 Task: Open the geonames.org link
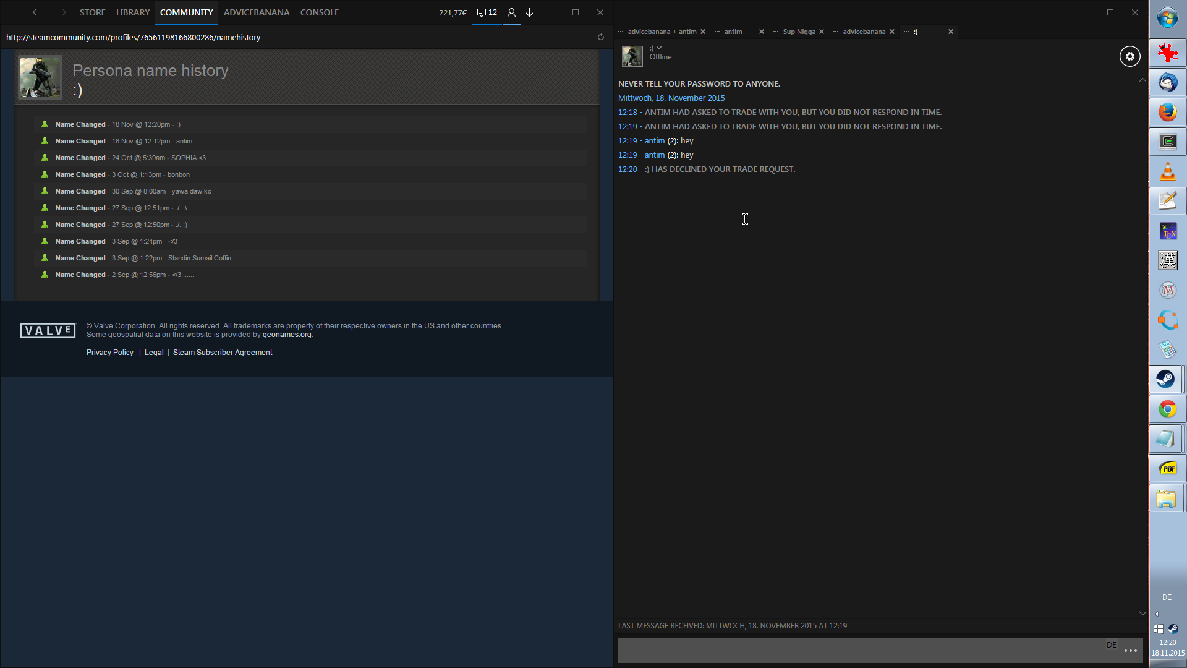point(287,335)
